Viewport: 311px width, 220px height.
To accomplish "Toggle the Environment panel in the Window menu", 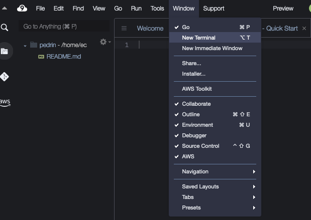I will [215, 125].
